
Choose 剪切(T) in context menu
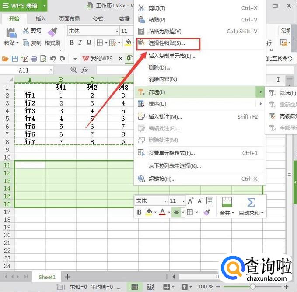pyautogui.click(x=199, y=8)
